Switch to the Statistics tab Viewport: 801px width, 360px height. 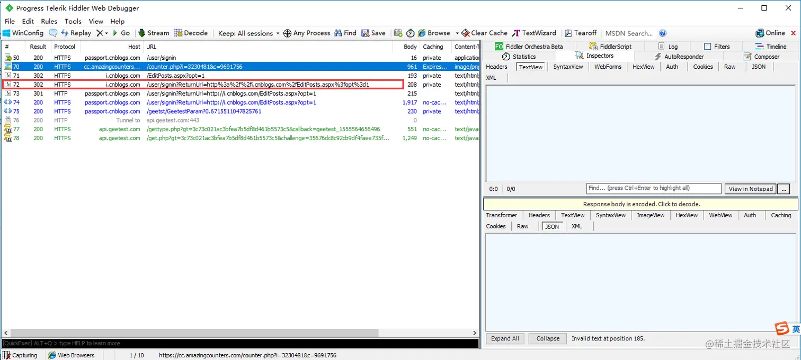518,57
